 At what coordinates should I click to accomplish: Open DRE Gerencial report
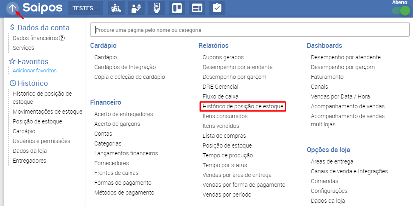tap(220, 87)
